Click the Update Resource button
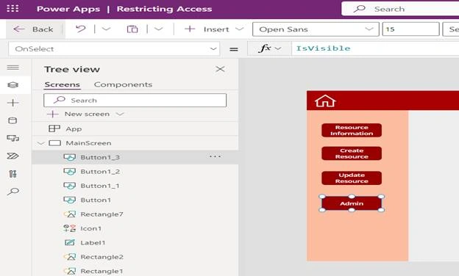The height and width of the screenshot is (276, 459). click(352, 178)
